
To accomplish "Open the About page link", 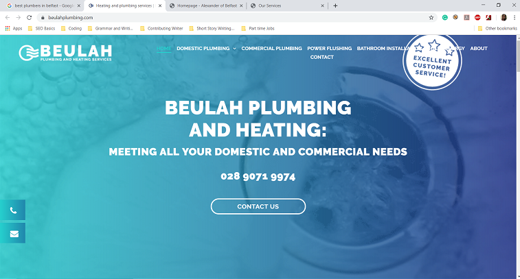I will pos(479,48).
